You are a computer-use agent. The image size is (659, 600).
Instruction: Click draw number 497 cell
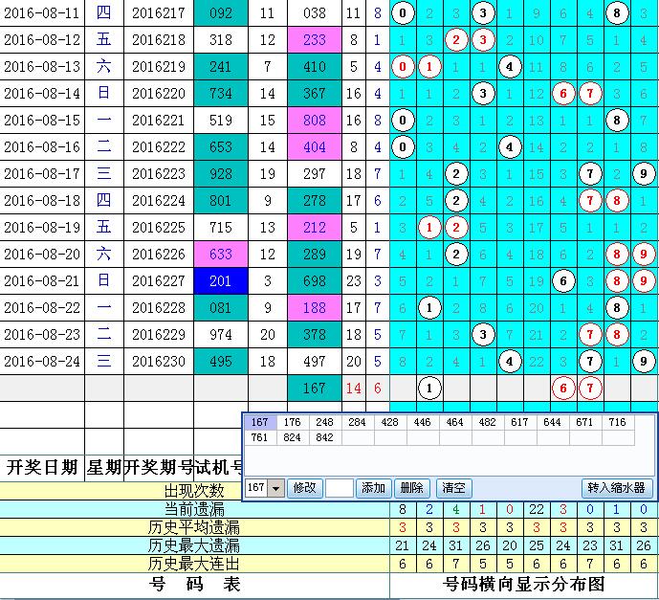point(315,361)
